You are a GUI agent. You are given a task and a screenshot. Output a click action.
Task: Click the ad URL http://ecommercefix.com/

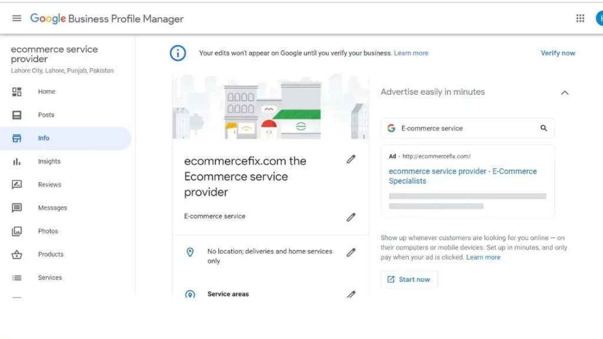click(436, 157)
